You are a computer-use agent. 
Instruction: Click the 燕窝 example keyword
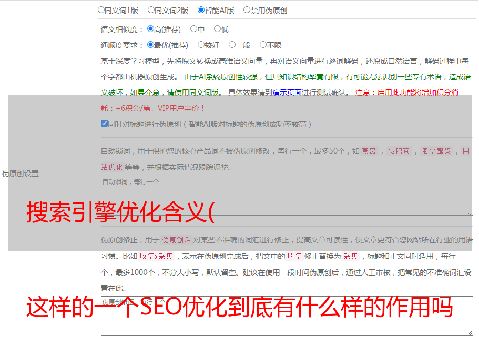pos(369,151)
